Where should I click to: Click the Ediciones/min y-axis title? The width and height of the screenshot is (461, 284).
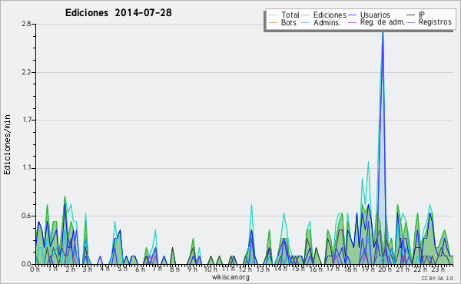click(x=7, y=145)
